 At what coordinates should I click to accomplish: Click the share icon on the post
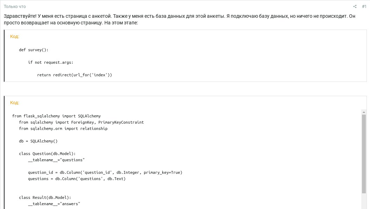(x=355, y=7)
